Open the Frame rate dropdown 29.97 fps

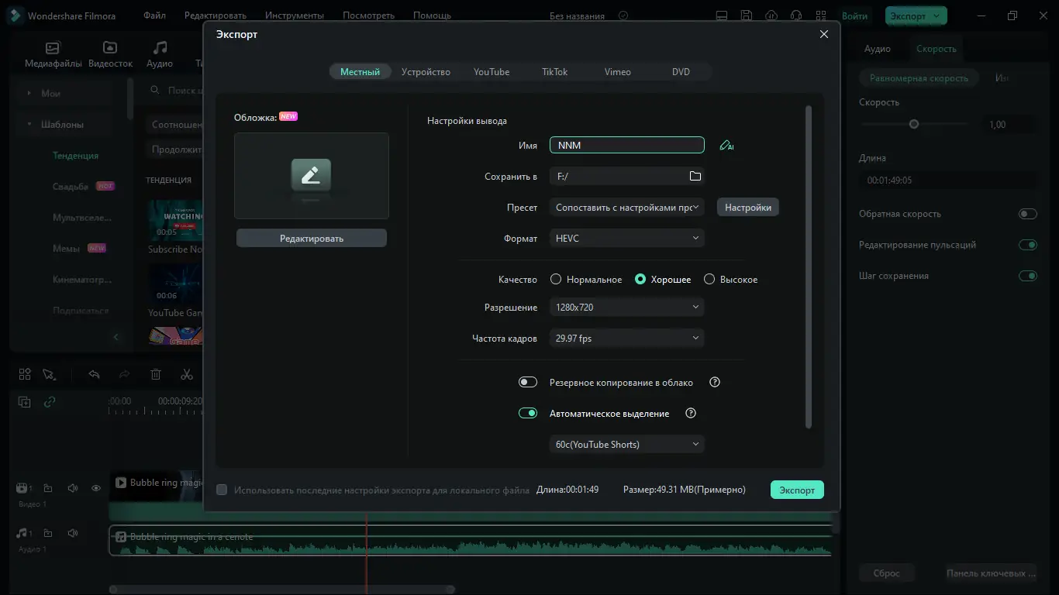pyautogui.click(x=627, y=338)
